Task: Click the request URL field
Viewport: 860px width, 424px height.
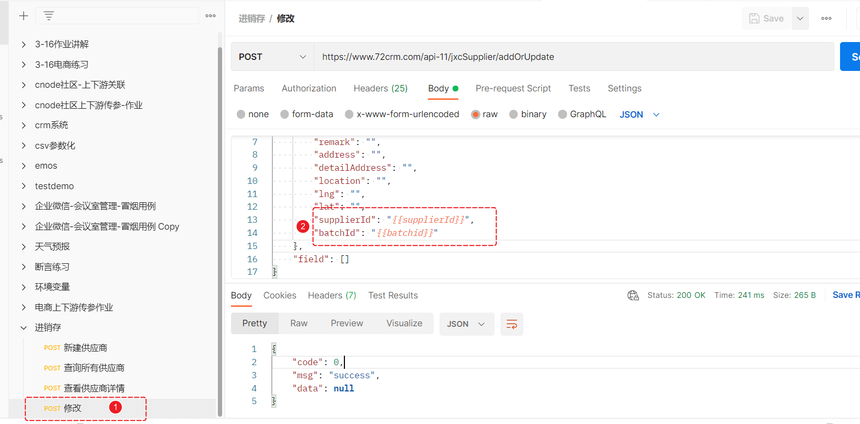Action: [x=574, y=57]
